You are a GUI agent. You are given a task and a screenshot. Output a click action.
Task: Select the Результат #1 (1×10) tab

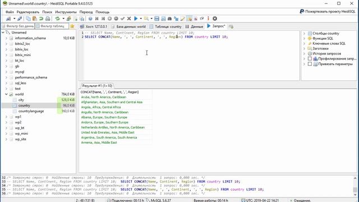(x=97, y=86)
